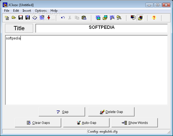Insert picture from local file icon

105,18
